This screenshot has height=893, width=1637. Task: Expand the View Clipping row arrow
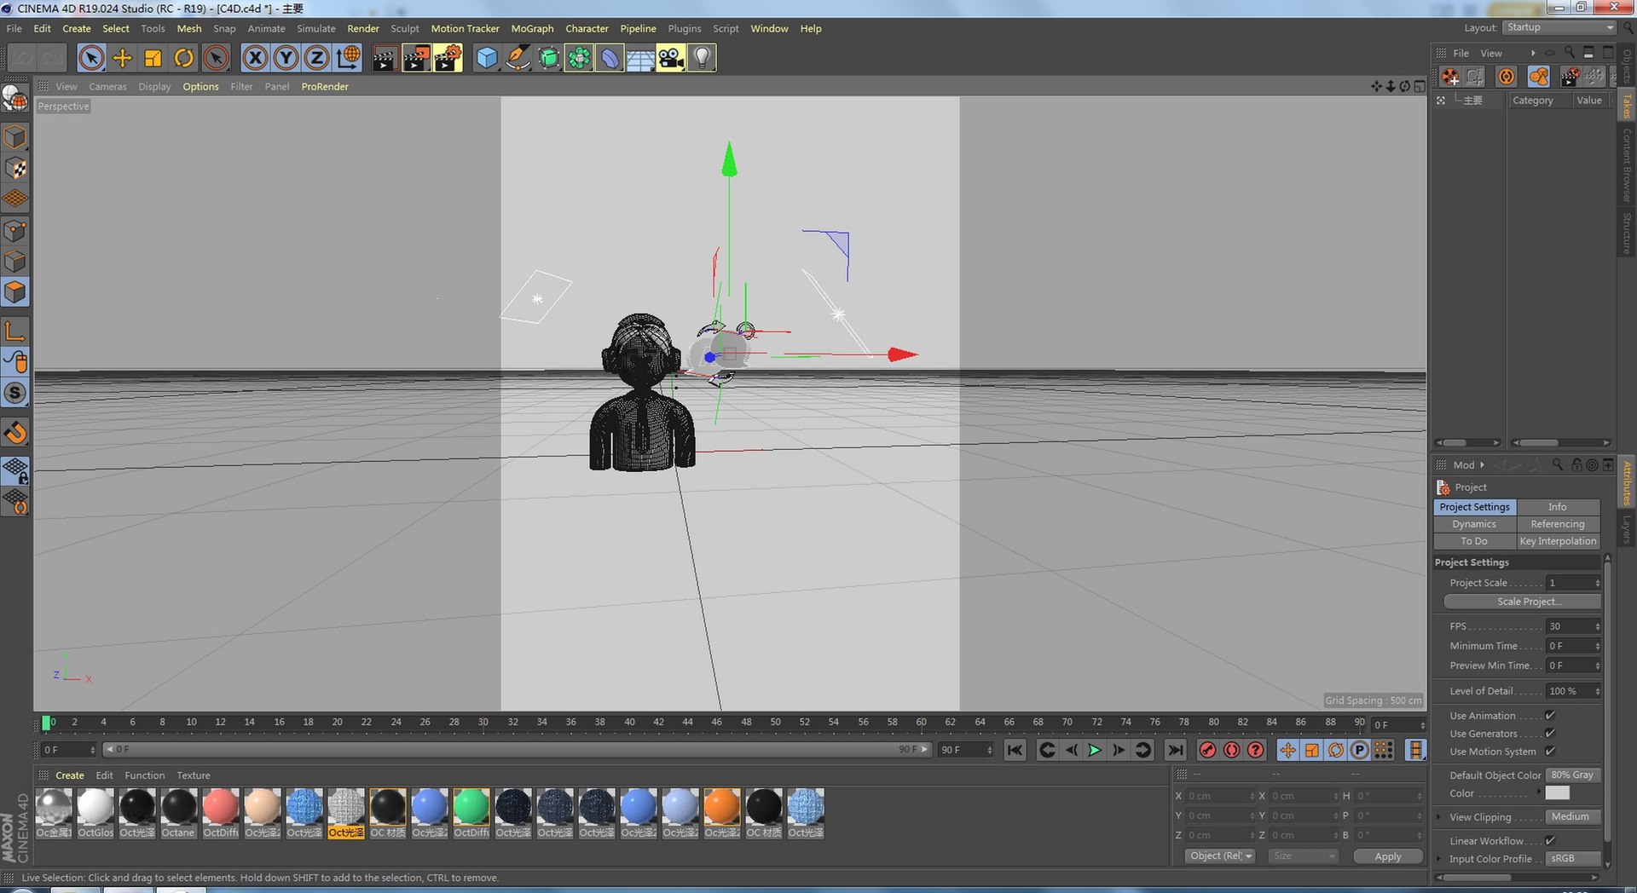(1439, 817)
